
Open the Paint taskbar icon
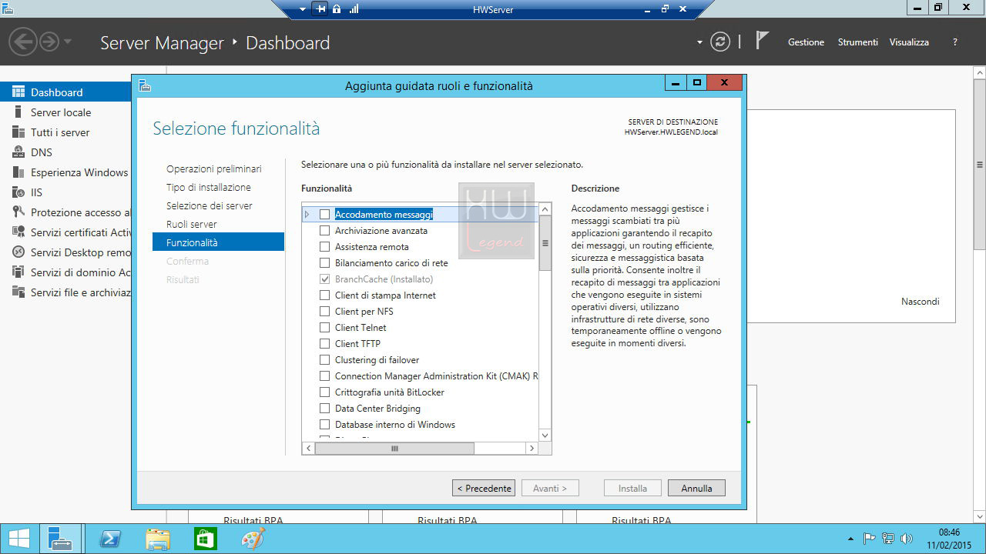pos(253,539)
